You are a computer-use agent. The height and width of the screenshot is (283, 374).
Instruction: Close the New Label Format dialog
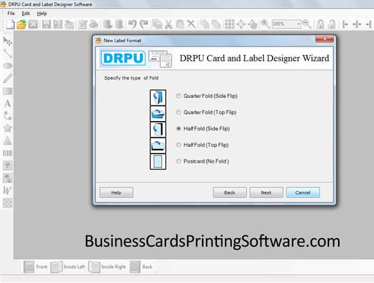coord(324,39)
